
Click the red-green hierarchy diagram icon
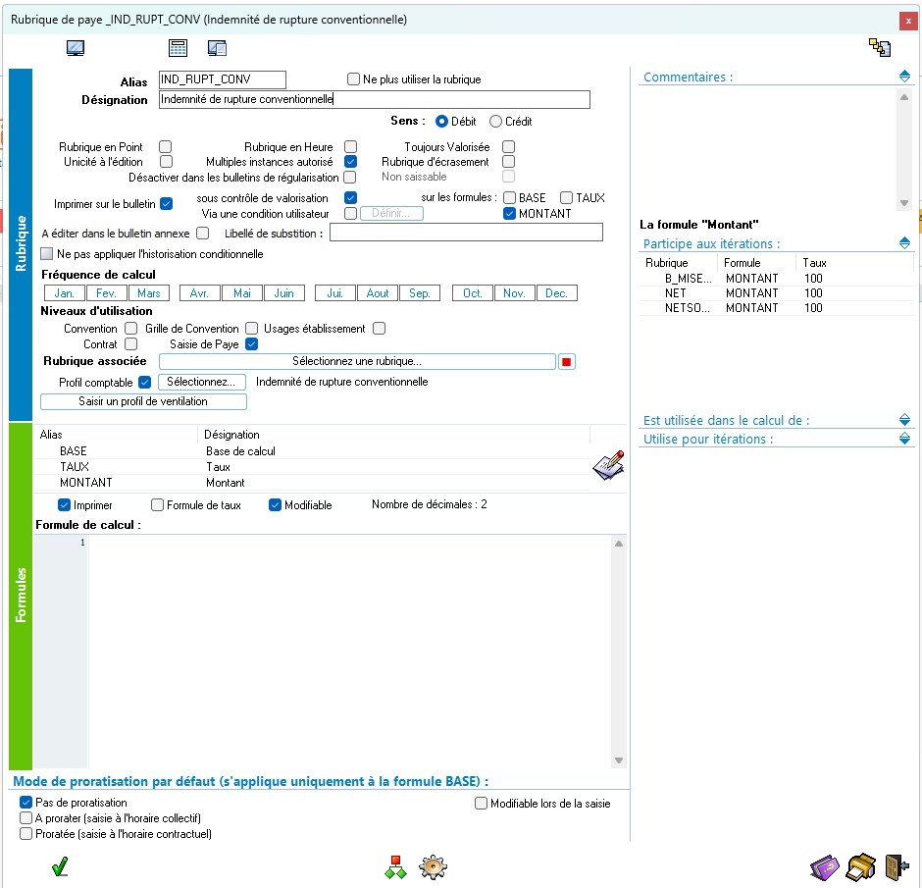[x=395, y=866]
